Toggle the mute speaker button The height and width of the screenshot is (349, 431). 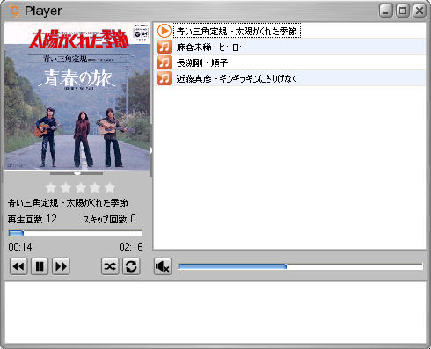click(x=163, y=266)
